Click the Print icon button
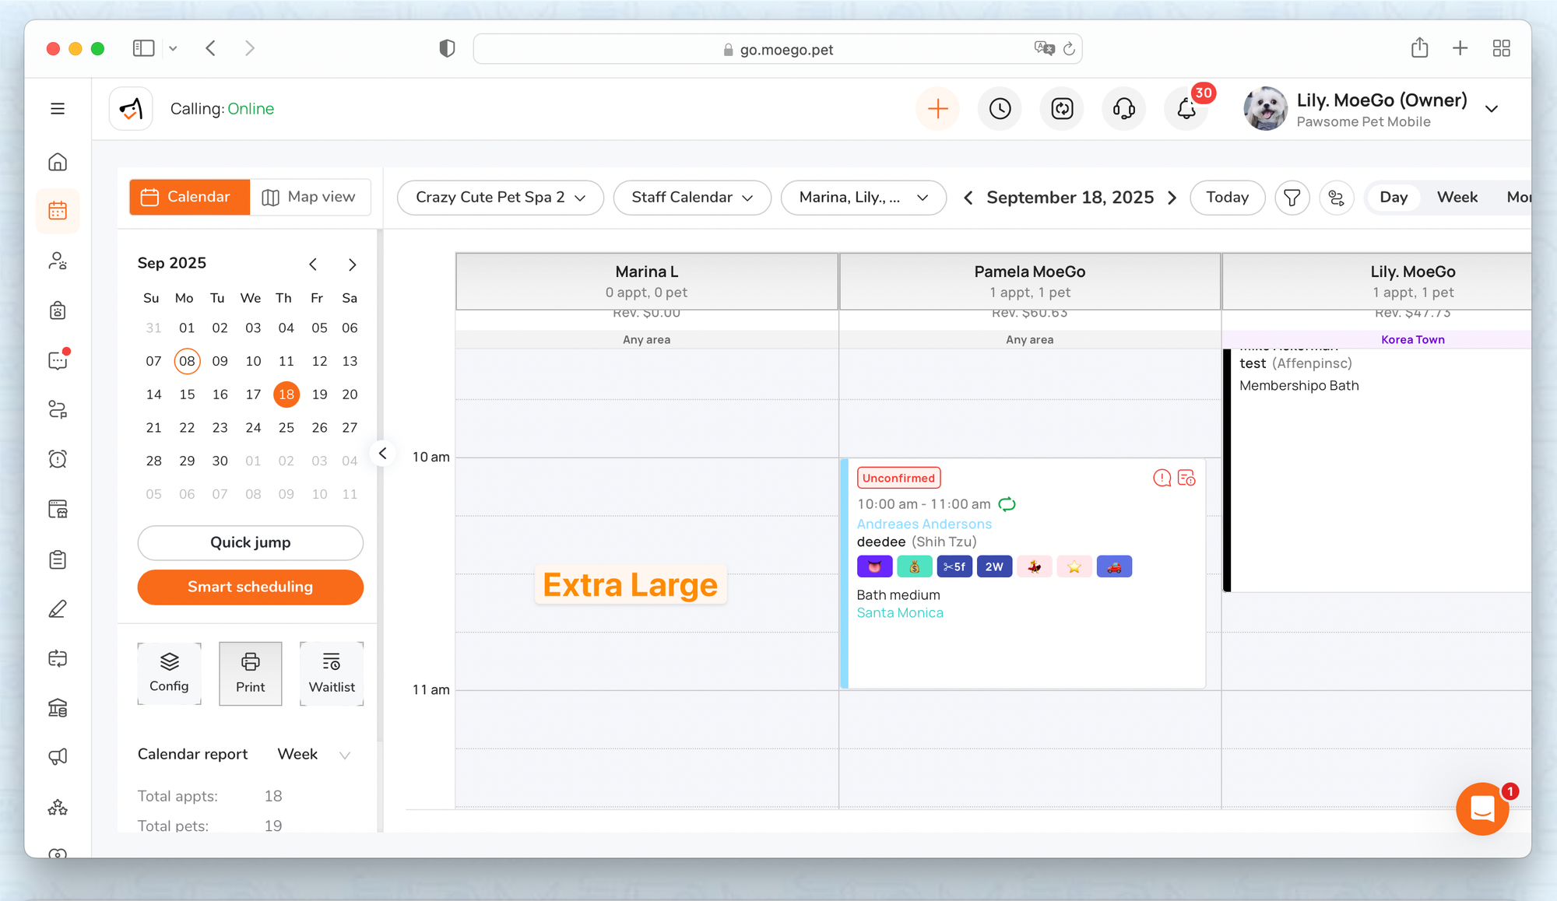This screenshot has height=901, width=1557. coord(250,673)
